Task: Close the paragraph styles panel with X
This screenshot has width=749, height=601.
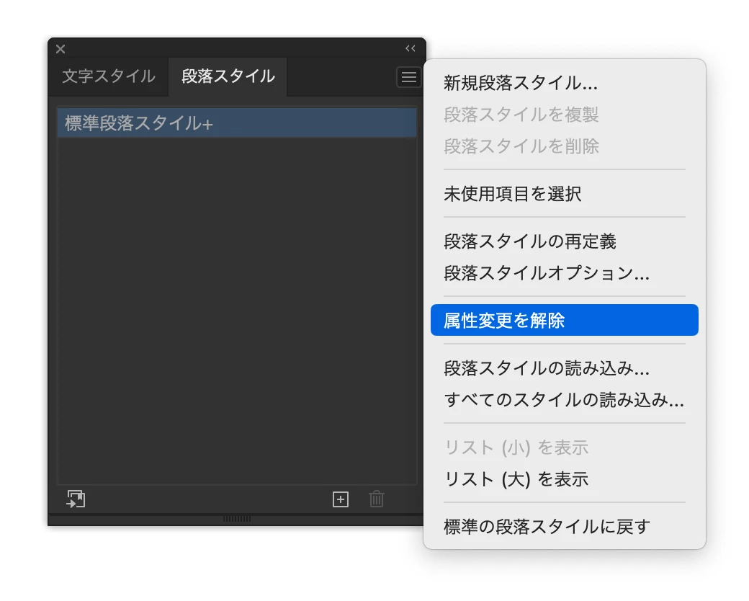Action: (60, 49)
